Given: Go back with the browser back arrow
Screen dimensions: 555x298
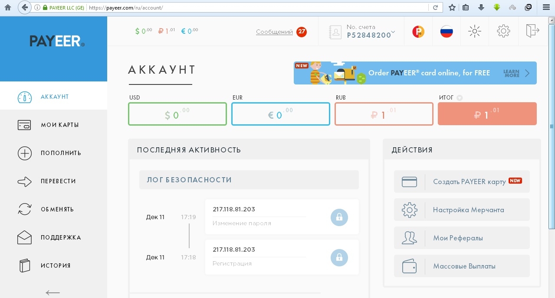Looking at the screenshot, I should coord(25,7).
